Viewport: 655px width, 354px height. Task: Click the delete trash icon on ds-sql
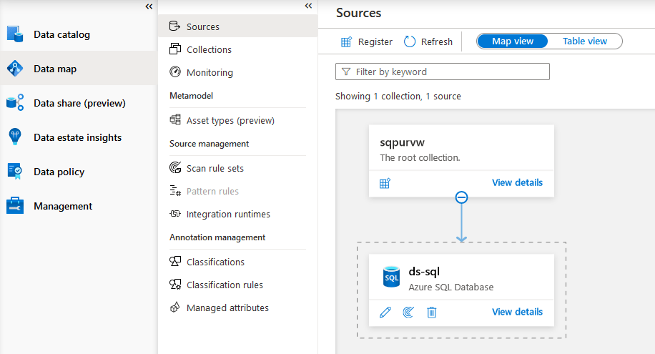(x=432, y=312)
